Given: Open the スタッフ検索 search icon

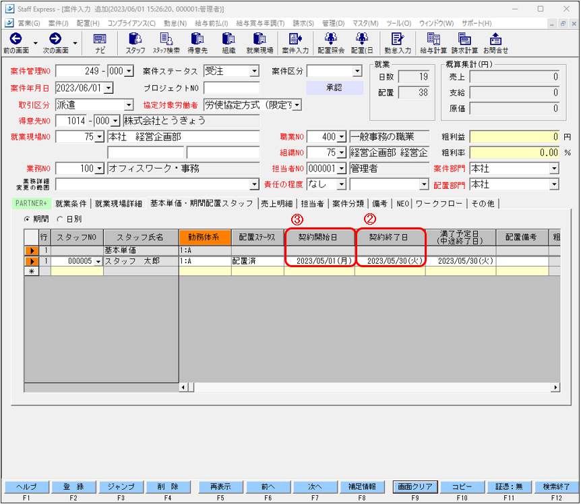Looking at the screenshot, I should coord(166,43).
